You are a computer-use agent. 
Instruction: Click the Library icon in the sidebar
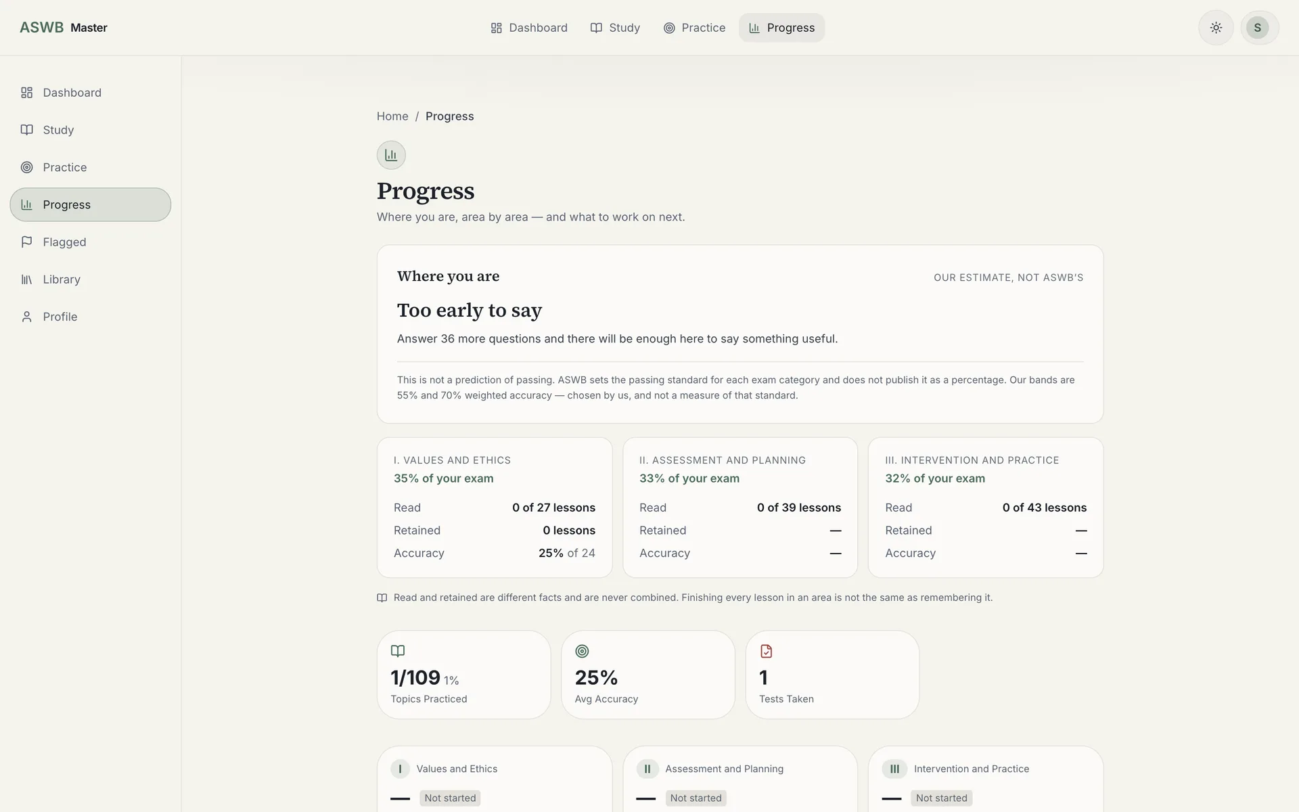(27, 279)
